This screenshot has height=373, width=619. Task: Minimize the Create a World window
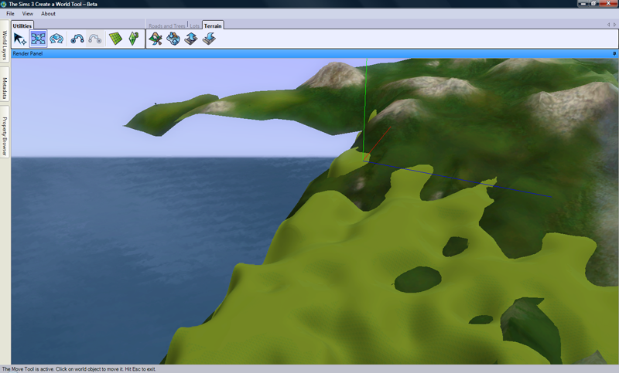click(583, 4)
